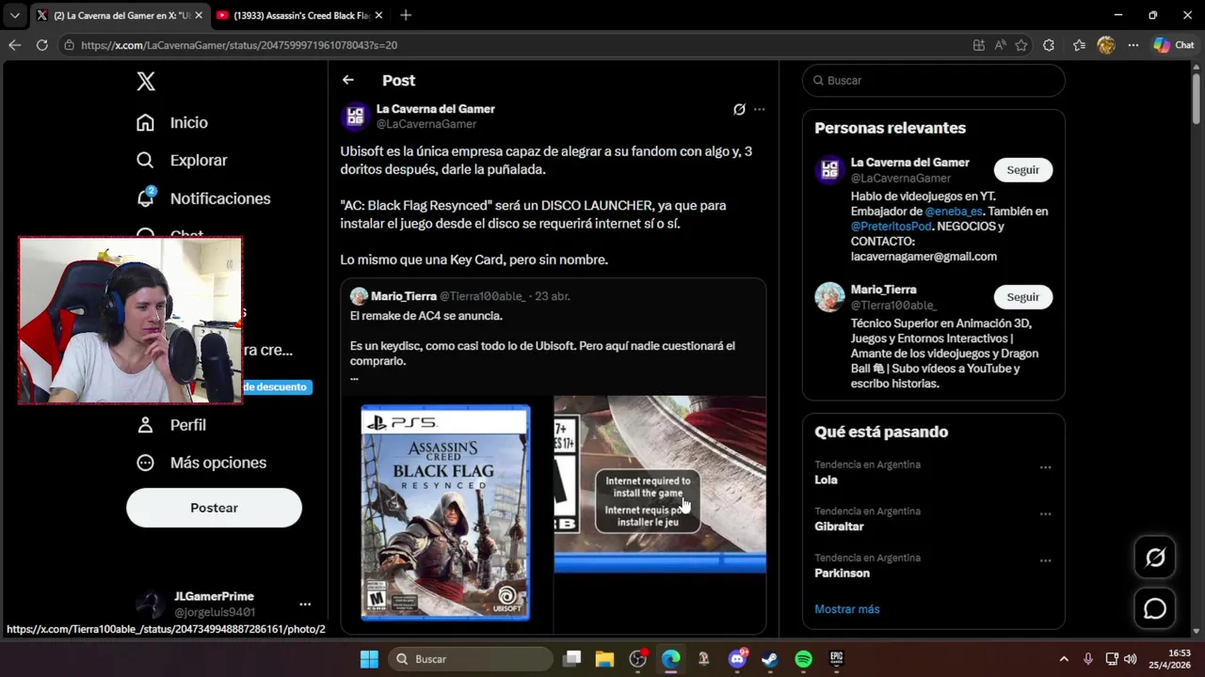
Task: Open JLGamerPrime account options (three dots)
Action: point(305,604)
